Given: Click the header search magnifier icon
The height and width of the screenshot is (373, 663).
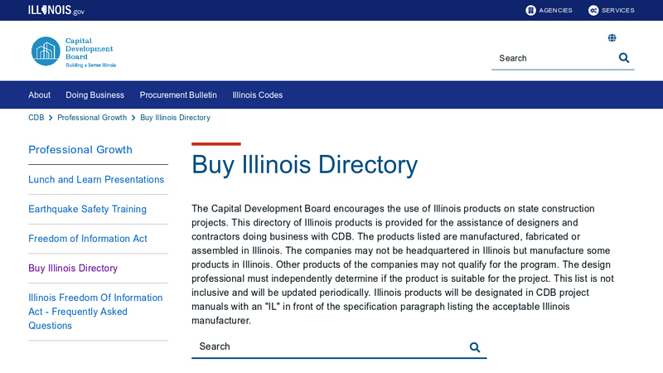Looking at the screenshot, I should [624, 58].
